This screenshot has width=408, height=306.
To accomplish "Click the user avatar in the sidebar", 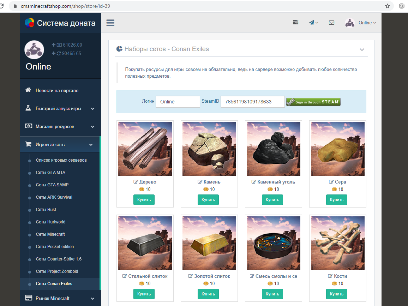I will click(x=34, y=49).
